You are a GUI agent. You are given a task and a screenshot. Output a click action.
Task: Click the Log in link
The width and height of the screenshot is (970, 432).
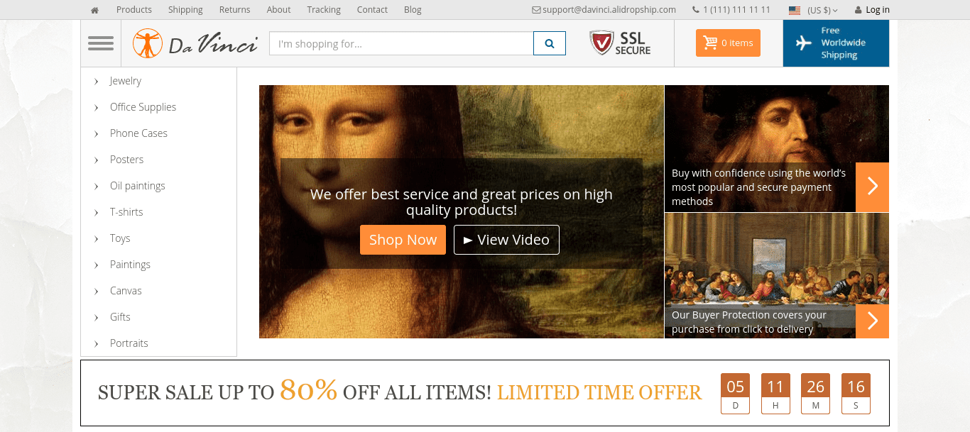pyautogui.click(x=872, y=10)
